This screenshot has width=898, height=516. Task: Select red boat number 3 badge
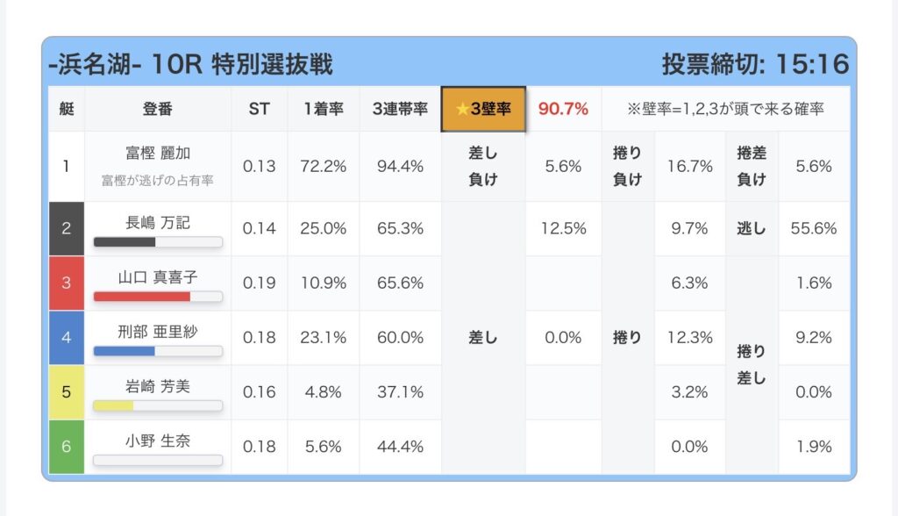pos(67,283)
